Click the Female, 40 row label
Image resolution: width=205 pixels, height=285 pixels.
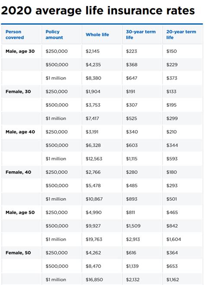point(18,172)
